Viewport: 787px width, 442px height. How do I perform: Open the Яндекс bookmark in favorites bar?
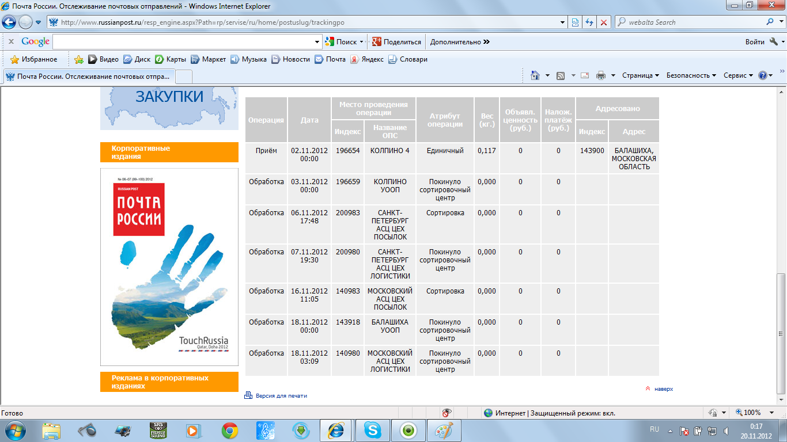[367, 59]
